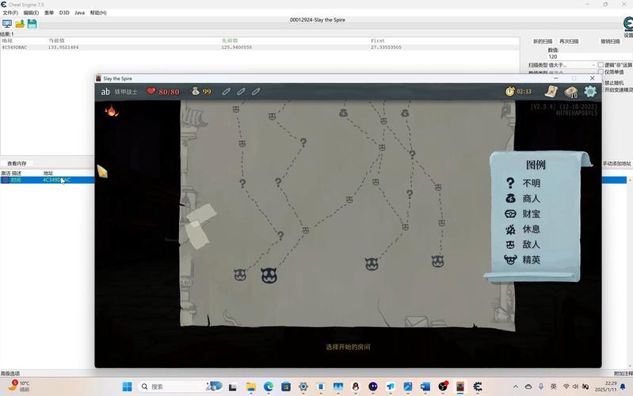Click the 当前值 column header

coord(56,40)
